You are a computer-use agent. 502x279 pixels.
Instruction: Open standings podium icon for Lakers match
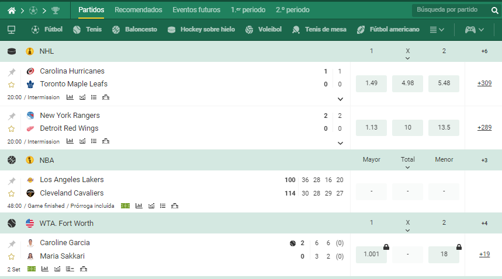175,206
